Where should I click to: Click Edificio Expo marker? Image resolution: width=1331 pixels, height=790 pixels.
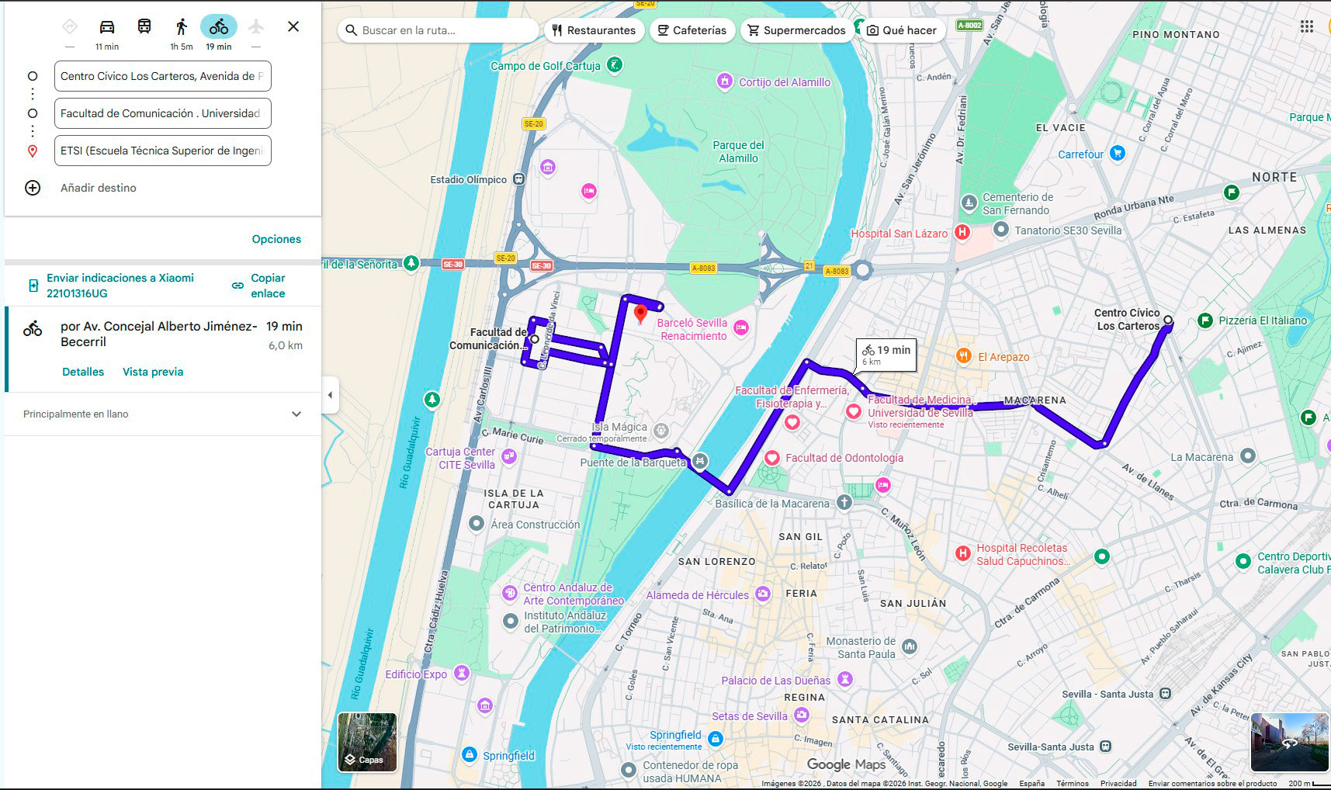coord(462,673)
